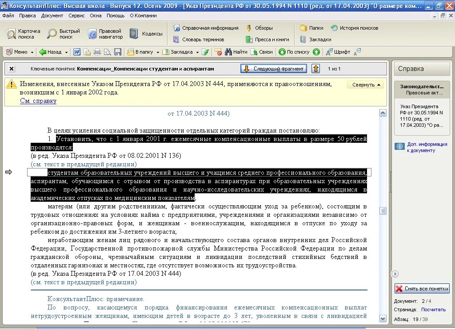455x329 pixels.
Task: Open Словарь терминов
Action: point(199,39)
